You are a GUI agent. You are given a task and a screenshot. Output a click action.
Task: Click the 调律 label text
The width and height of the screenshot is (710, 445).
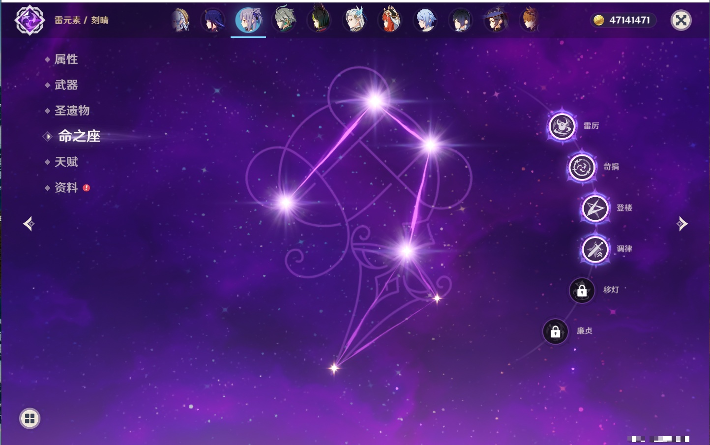(624, 249)
